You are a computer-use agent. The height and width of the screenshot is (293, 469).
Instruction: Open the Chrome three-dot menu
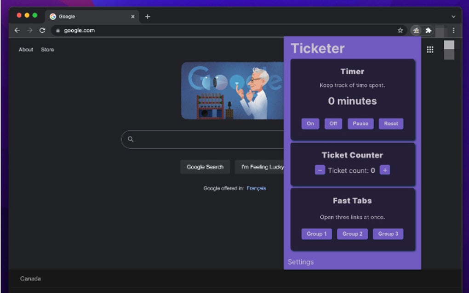454,30
